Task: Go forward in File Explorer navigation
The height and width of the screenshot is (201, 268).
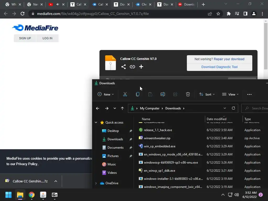Action: pos(107,108)
